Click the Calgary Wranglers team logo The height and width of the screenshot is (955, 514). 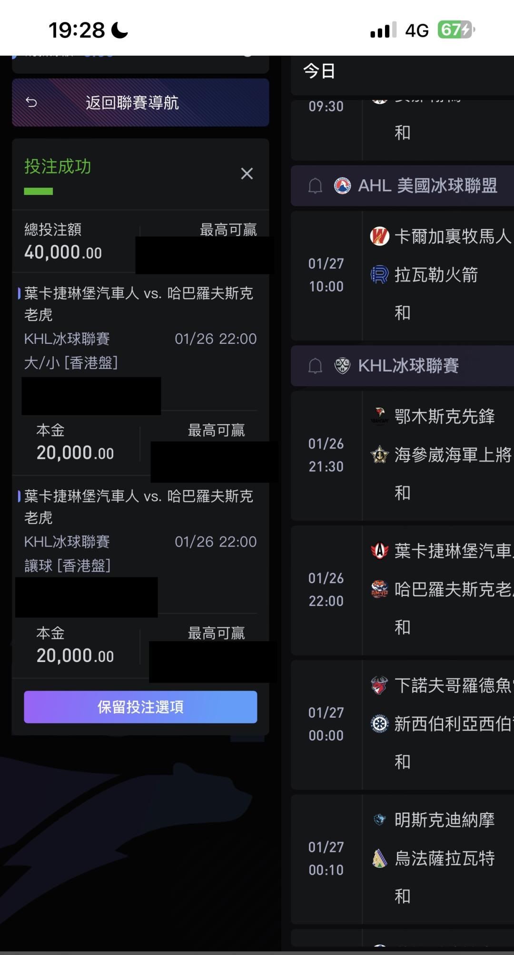tap(379, 236)
